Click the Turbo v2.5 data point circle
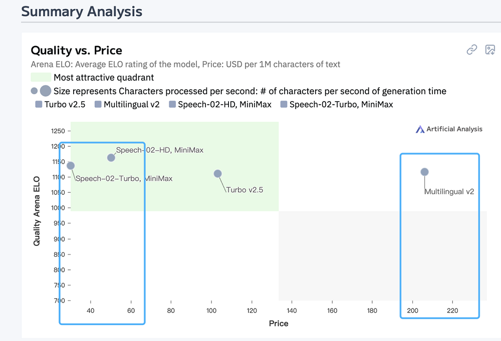501x341 pixels. tap(217, 174)
